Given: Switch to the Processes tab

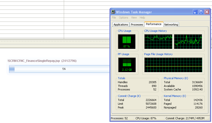Looking at the screenshot, I should click(137, 25).
